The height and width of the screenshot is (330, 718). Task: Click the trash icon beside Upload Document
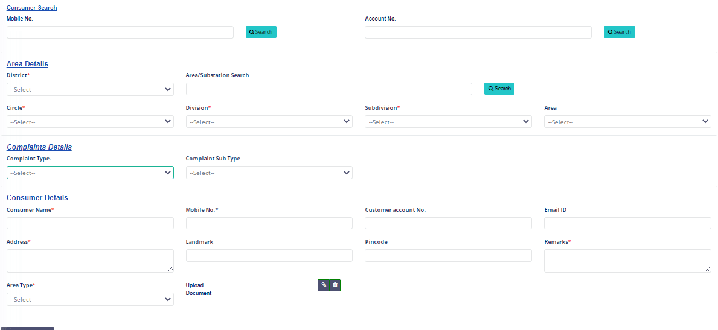[x=335, y=285]
